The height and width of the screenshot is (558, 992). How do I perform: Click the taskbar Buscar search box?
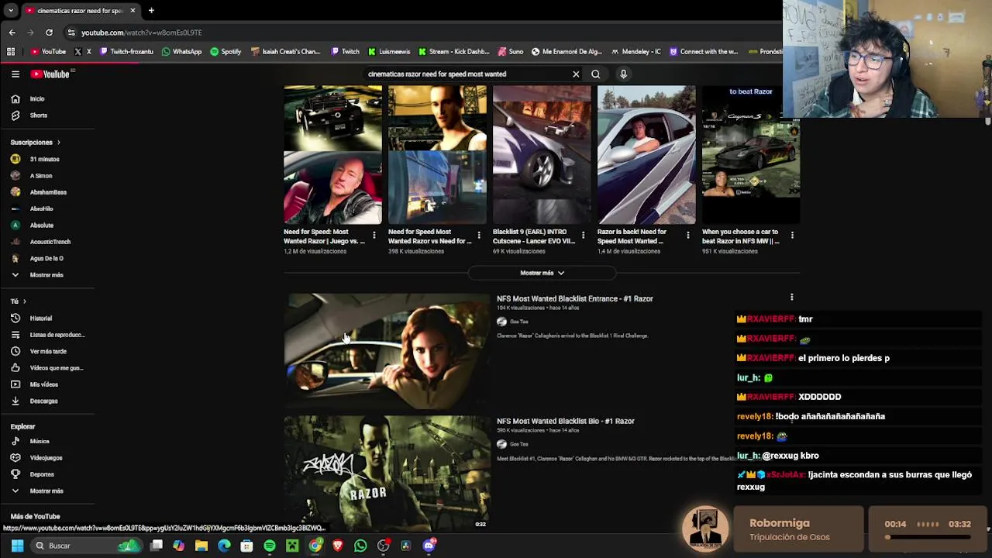(88, 546)
